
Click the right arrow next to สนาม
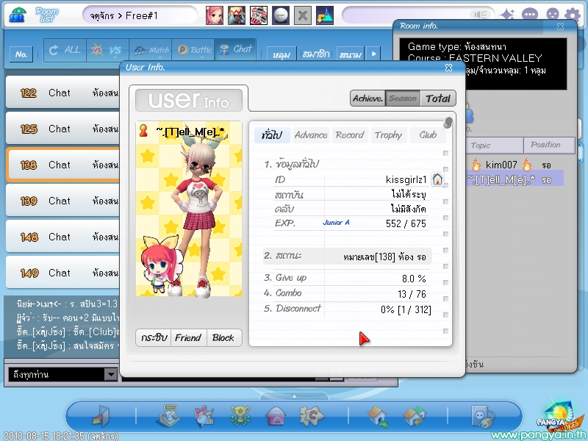pos(373,54)
